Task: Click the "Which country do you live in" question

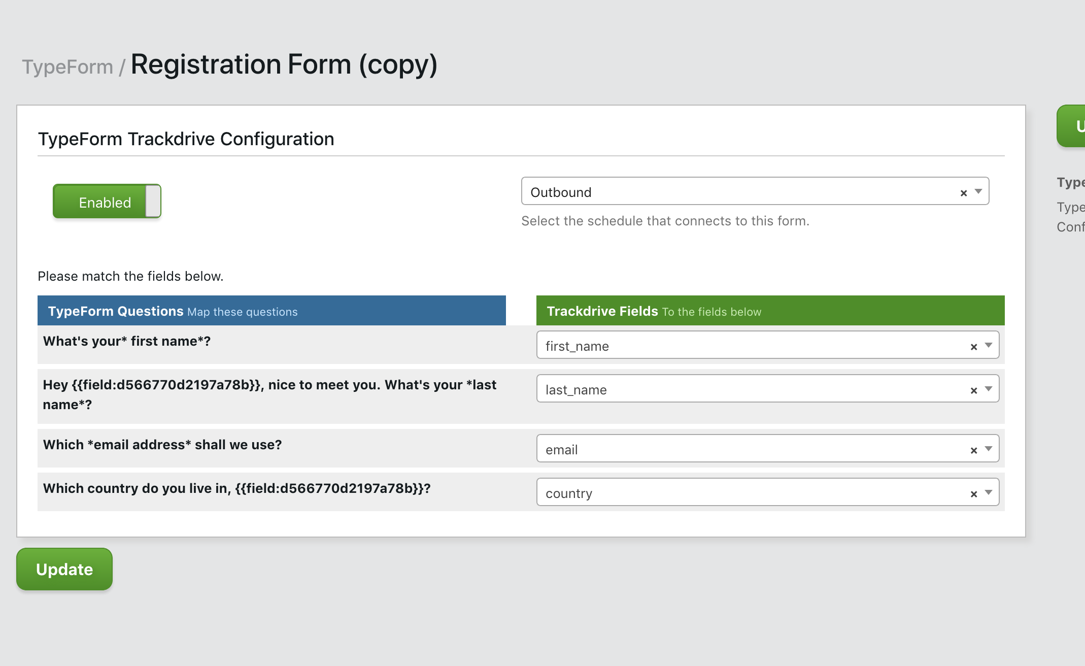Action: coord(237,488)
